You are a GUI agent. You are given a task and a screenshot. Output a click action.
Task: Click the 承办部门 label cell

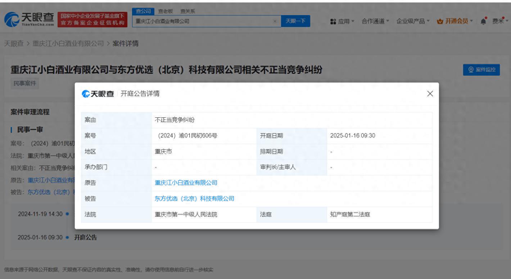[116, 167]
